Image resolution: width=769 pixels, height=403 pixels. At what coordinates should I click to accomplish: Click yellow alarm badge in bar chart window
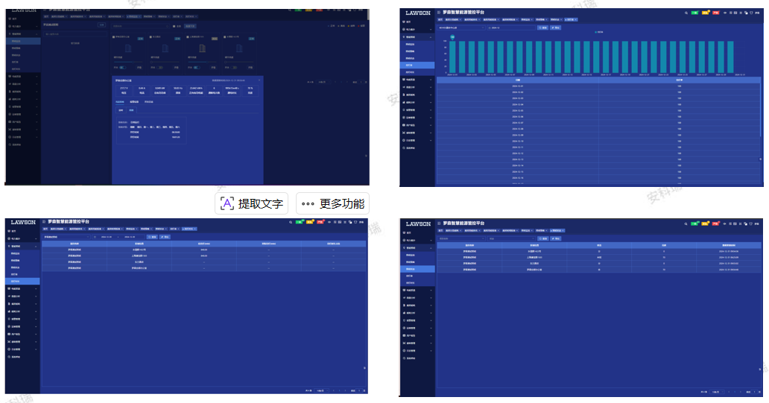point(705,13)
